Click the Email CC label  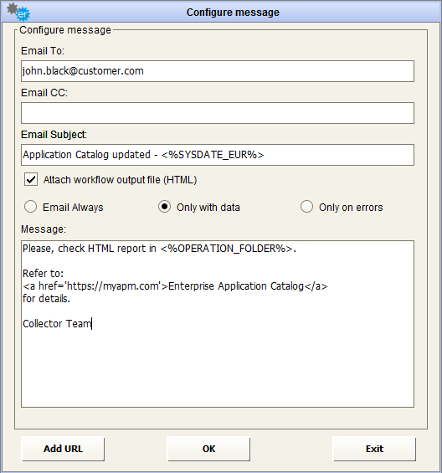tap(44, 93)
